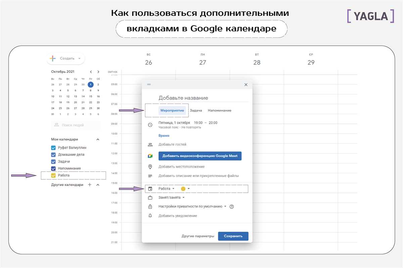Screen dimensions: 403x268
Task: Select the Мероприятие tab
Action: click(172, 110)
